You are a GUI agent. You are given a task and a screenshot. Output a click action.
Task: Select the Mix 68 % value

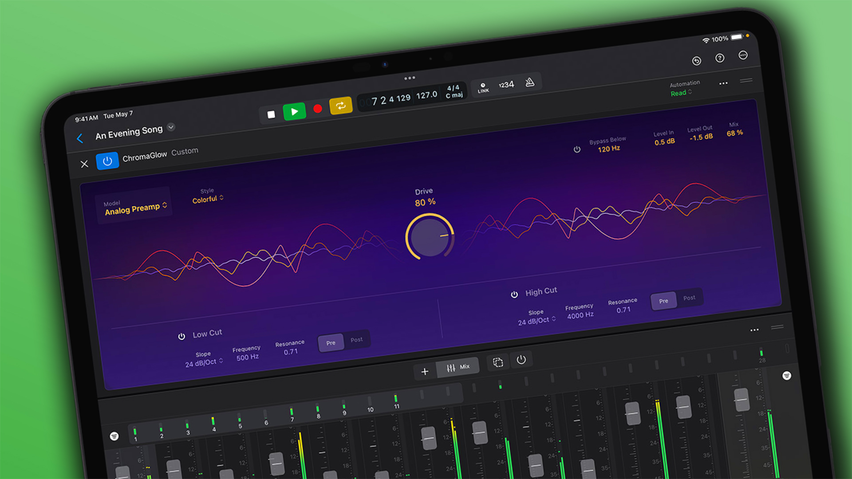tap(735, 133)
